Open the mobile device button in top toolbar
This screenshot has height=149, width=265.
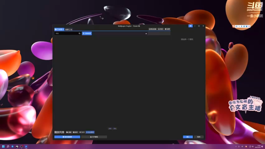(x=153, y=29)
